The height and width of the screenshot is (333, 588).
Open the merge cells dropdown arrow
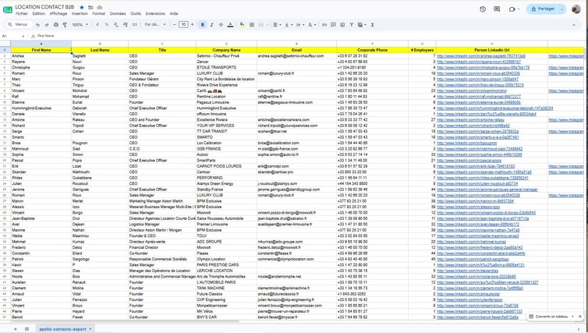[267, 25]
